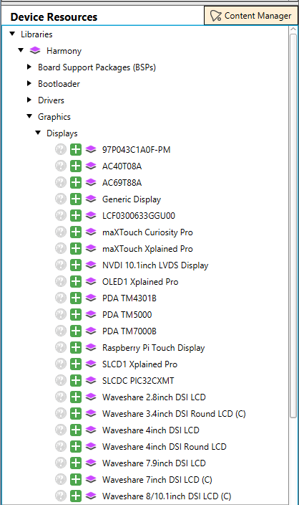This screenshot has height=505, width=299.
Task: Open help for SLCDC PIC32CXMT
Action: pos(61,380)
